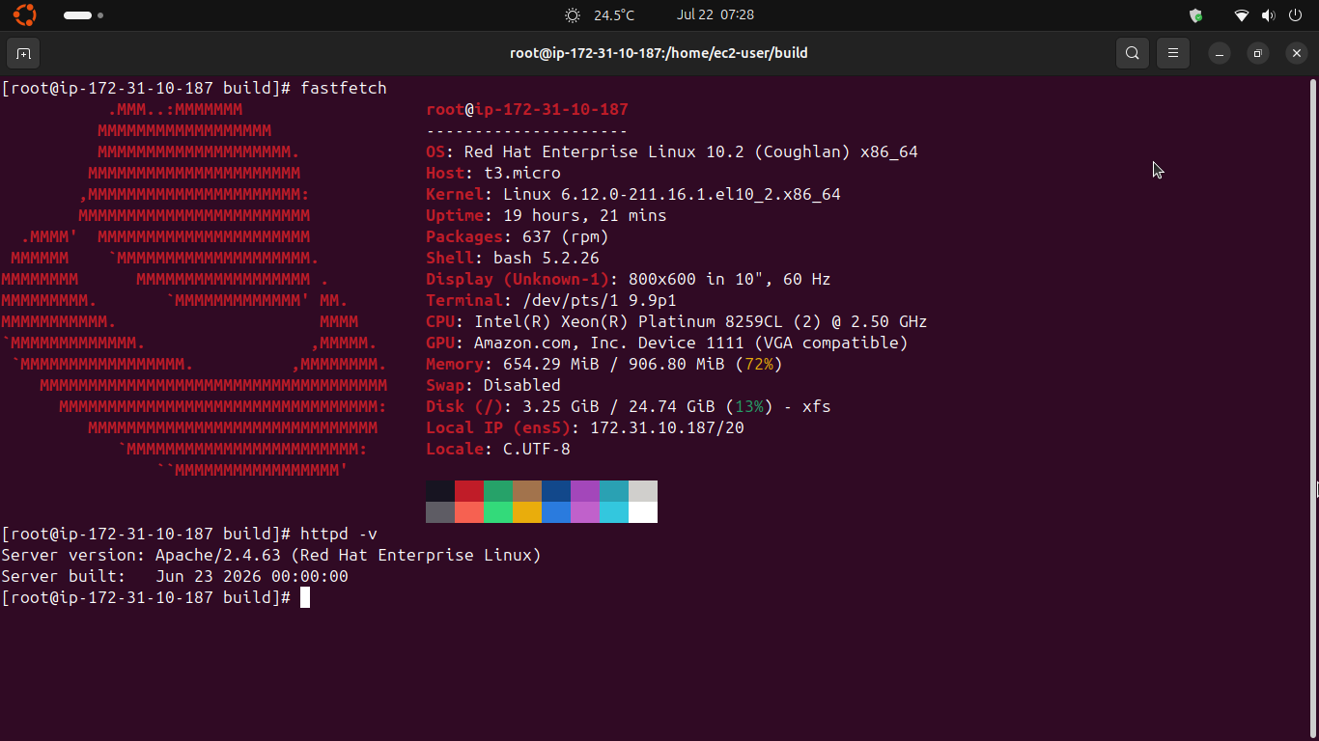1319x741 pixels.
Task: Click the golden yellow swatch in bottom palette row
Action: click(527, 512)
